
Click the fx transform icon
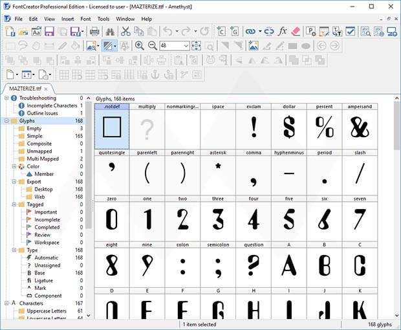pos(283,31)
